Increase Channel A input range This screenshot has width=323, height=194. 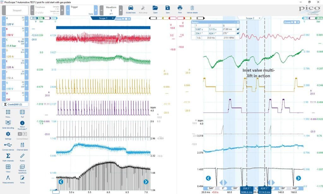(26, 21)
